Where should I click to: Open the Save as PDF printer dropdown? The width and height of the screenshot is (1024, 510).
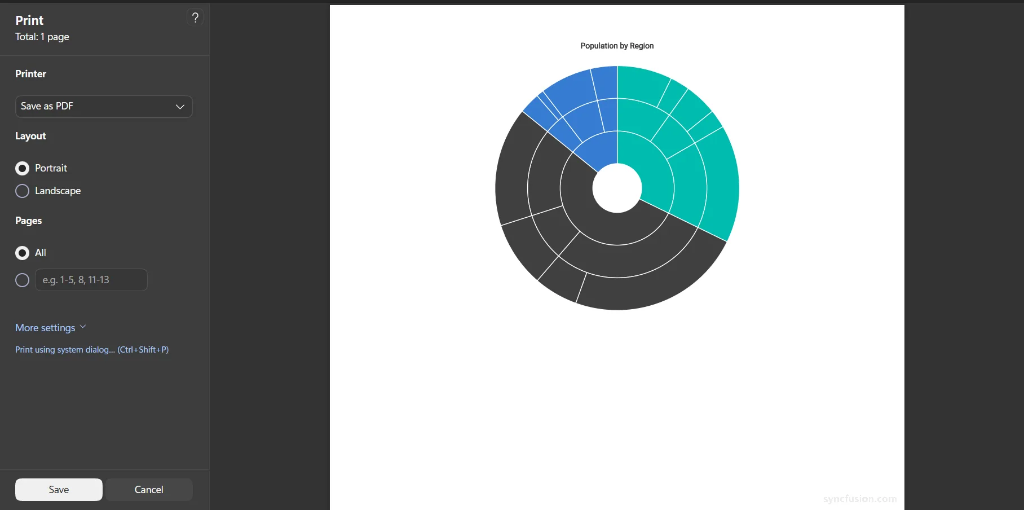(x=104, y=107)
